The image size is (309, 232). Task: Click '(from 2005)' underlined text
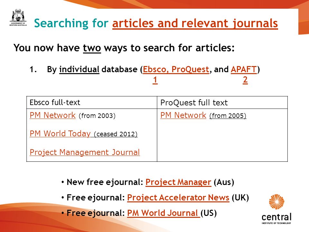coord(228,116)
